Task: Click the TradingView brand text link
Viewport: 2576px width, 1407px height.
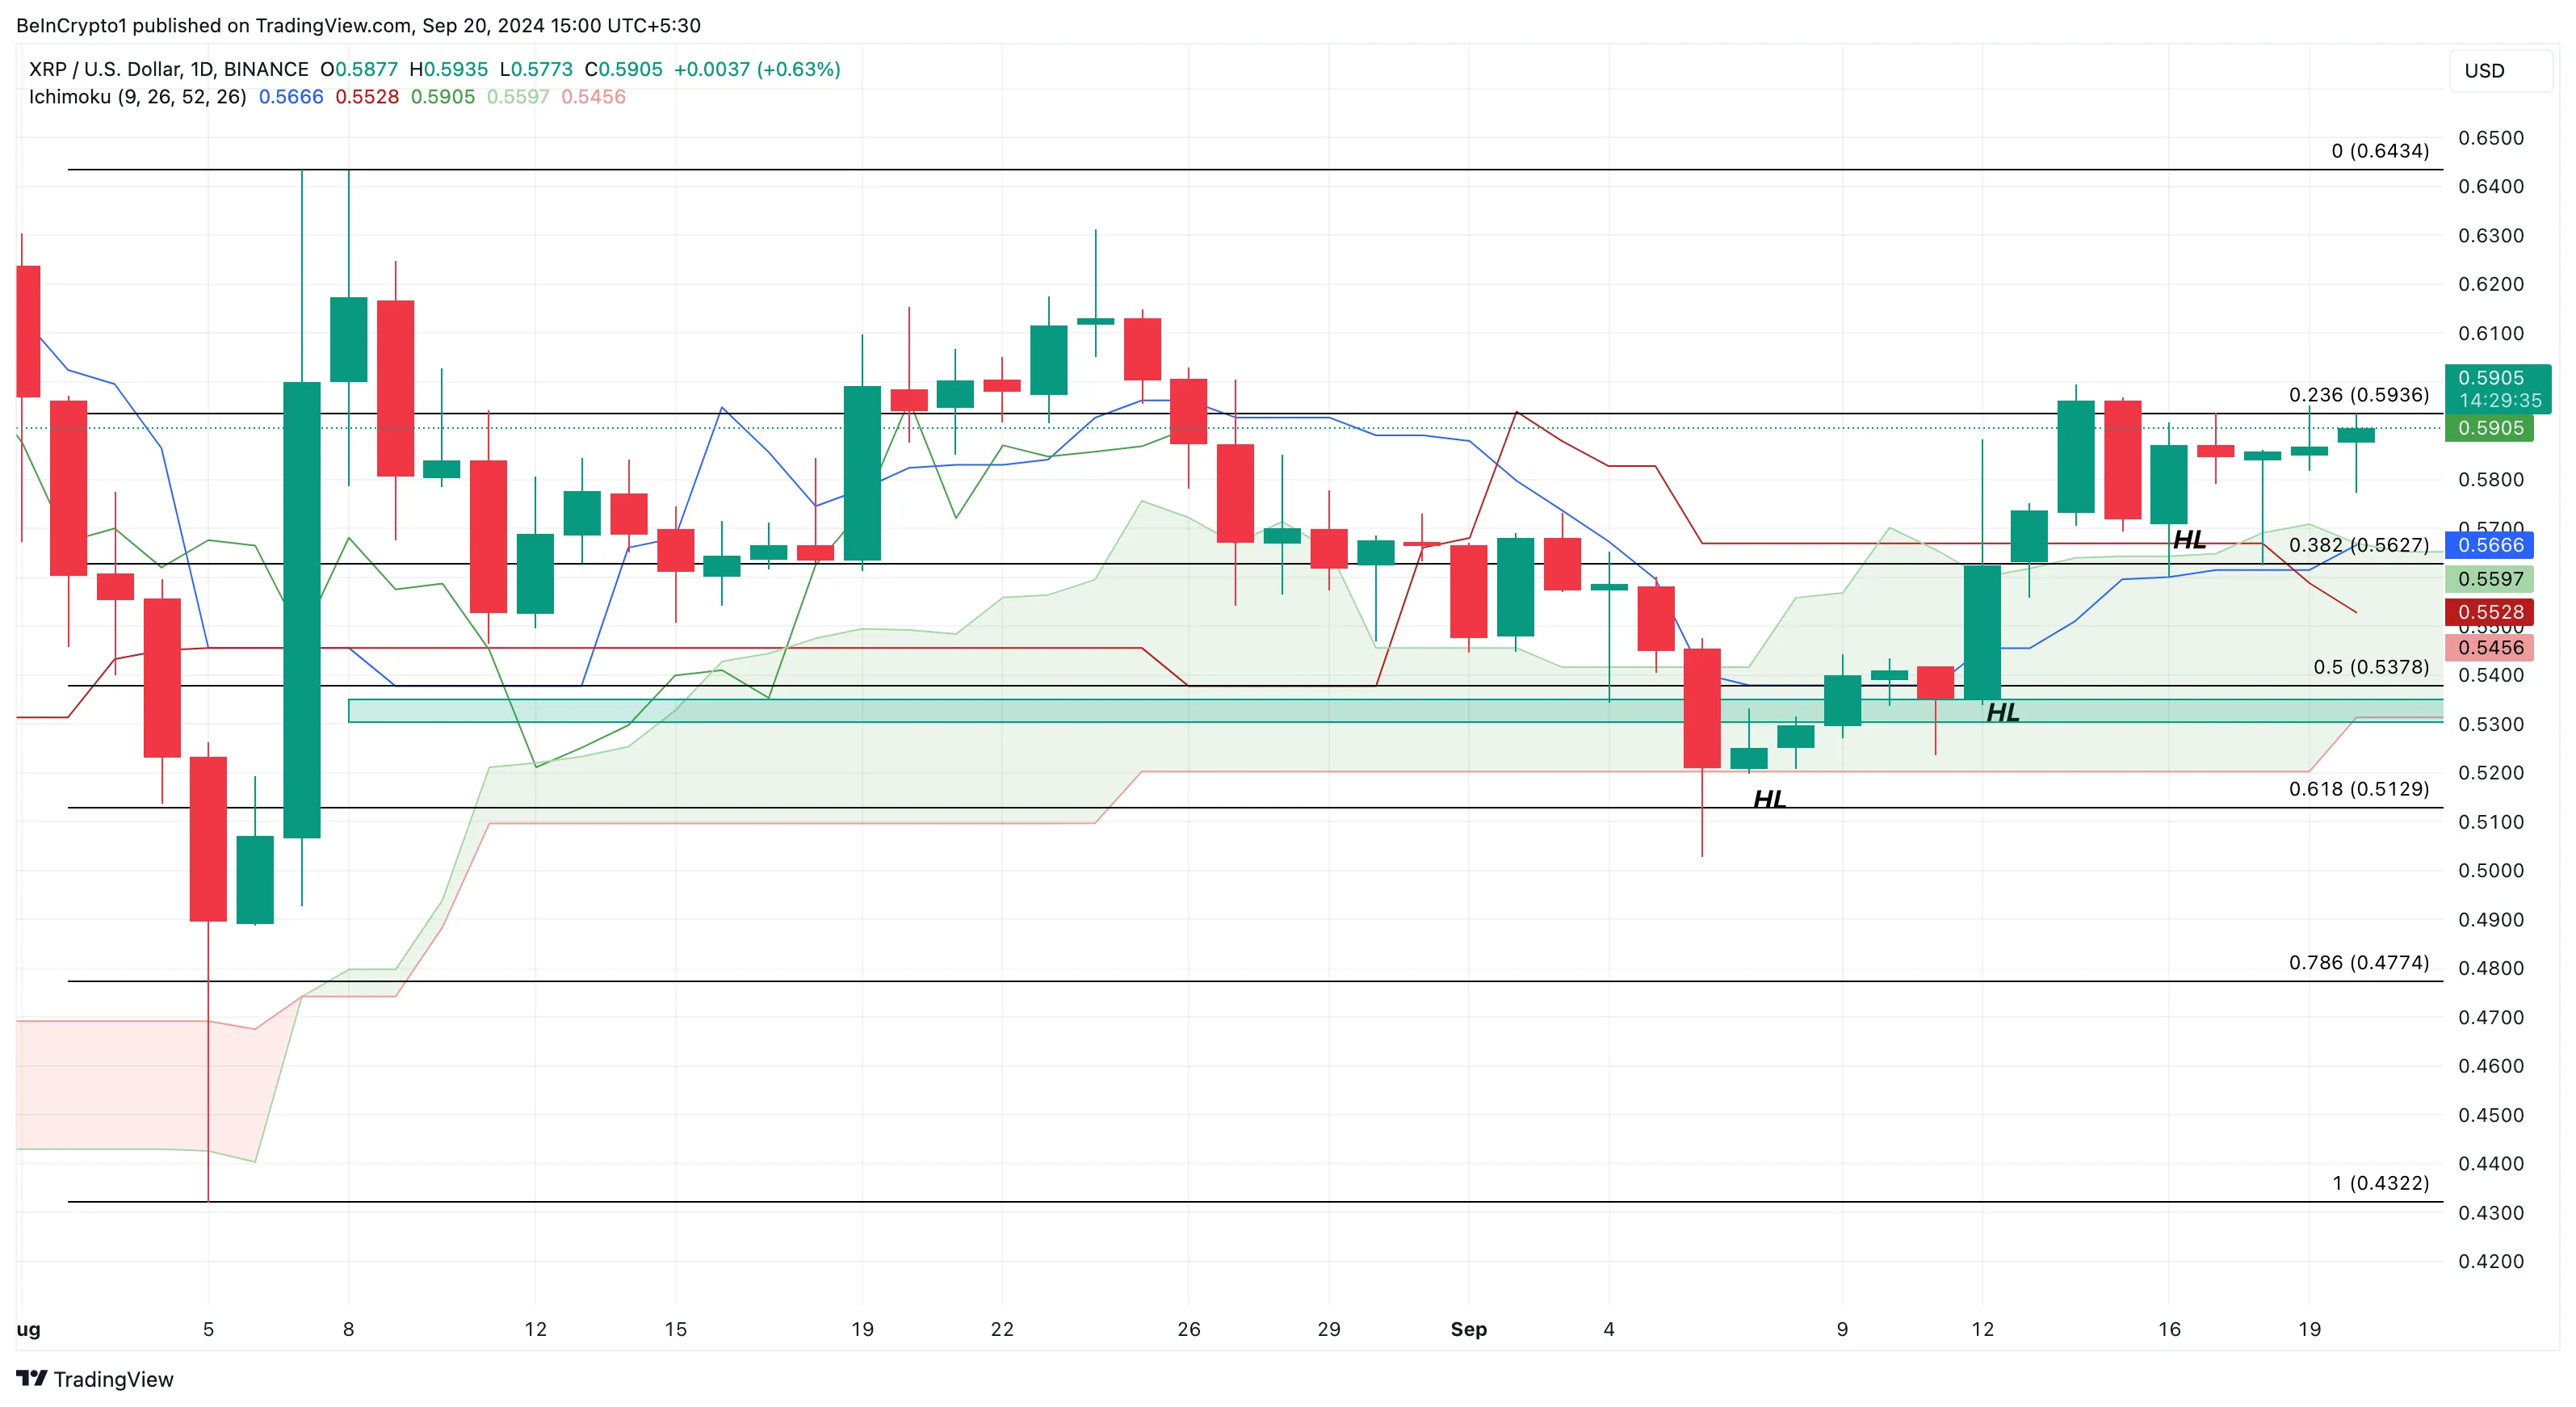Action: point(113,1379)
